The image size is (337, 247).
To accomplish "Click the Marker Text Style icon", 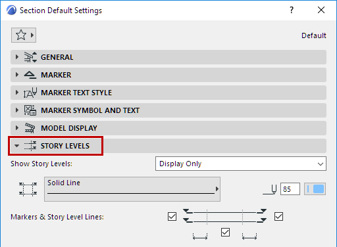I will point(30,93).
